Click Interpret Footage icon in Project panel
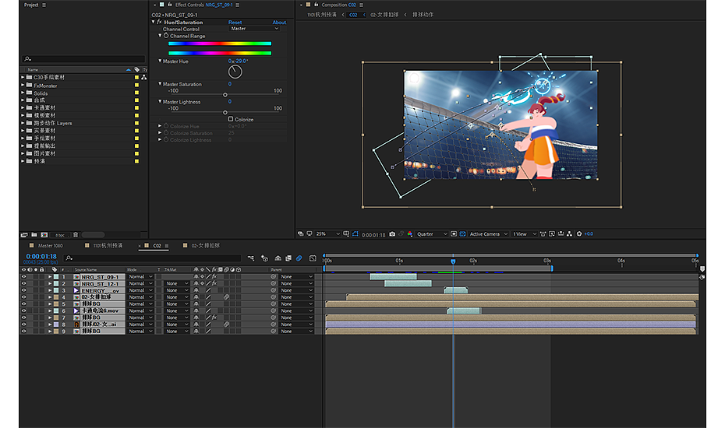 [x=24, y=235]
